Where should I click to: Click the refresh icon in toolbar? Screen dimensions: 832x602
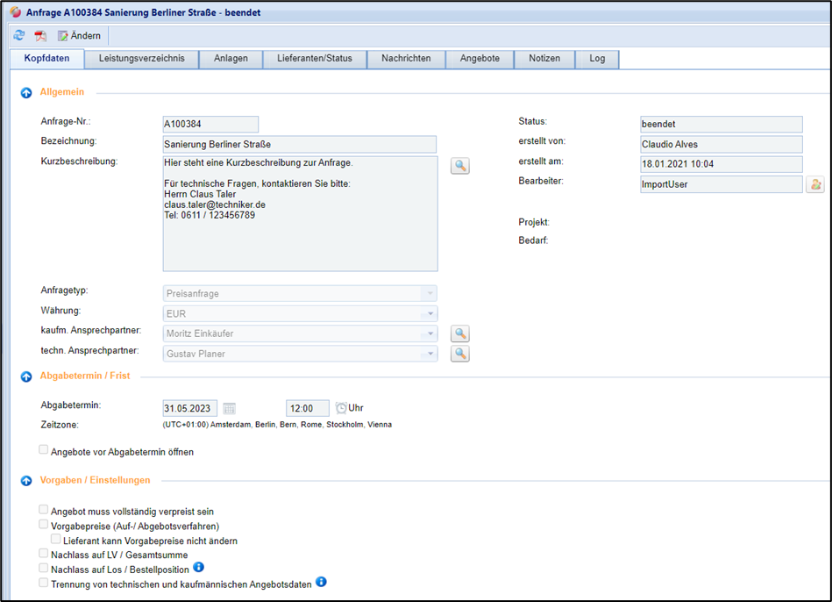click(x=19, y=36)
